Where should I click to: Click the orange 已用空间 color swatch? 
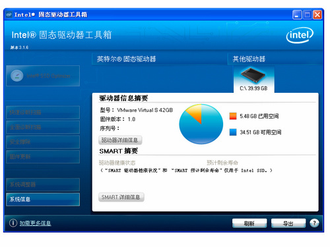tap(233, 116)
